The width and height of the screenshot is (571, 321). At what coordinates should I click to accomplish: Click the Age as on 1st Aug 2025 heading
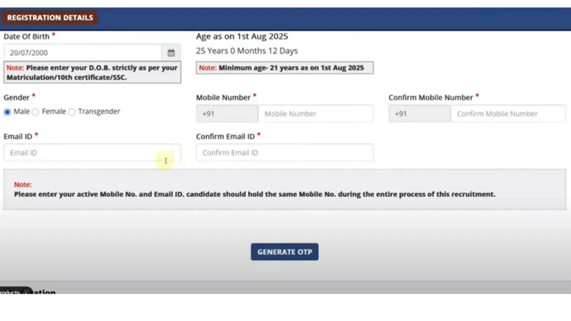pos(242,37)
